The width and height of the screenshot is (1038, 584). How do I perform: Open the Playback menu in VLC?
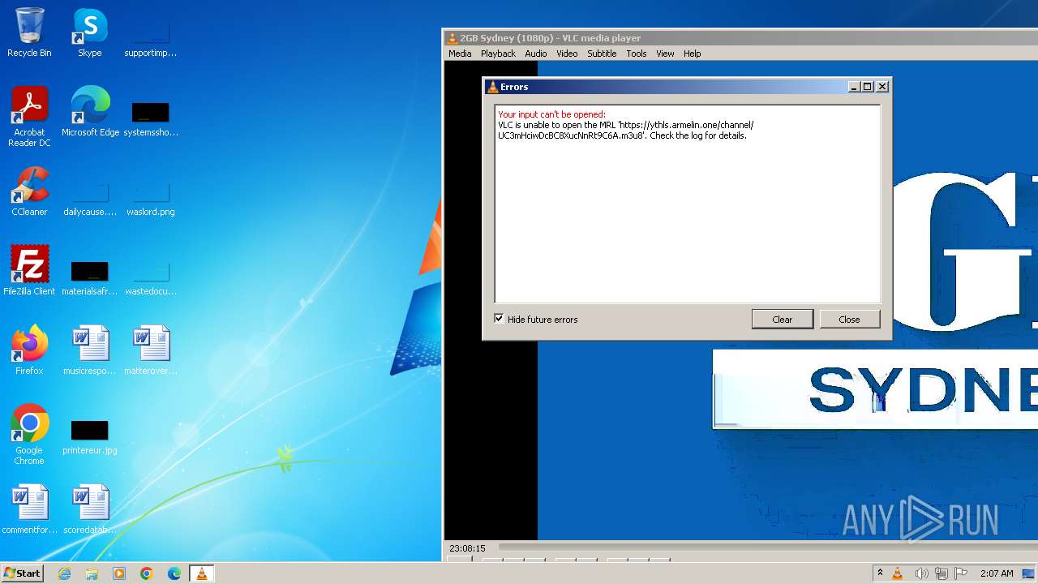point(498,54)
